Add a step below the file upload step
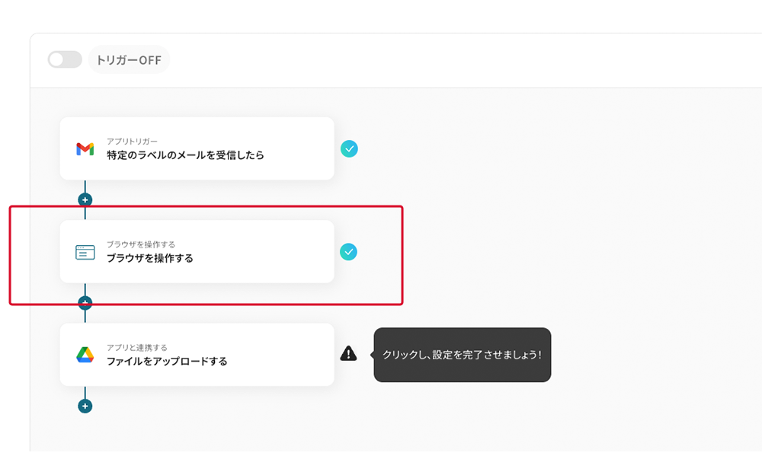The height and width of the screenshot is (459, 762). tap(85, 406)
